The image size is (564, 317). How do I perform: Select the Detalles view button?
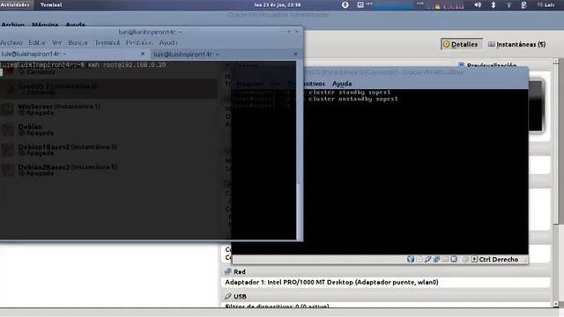click(461, 44)
